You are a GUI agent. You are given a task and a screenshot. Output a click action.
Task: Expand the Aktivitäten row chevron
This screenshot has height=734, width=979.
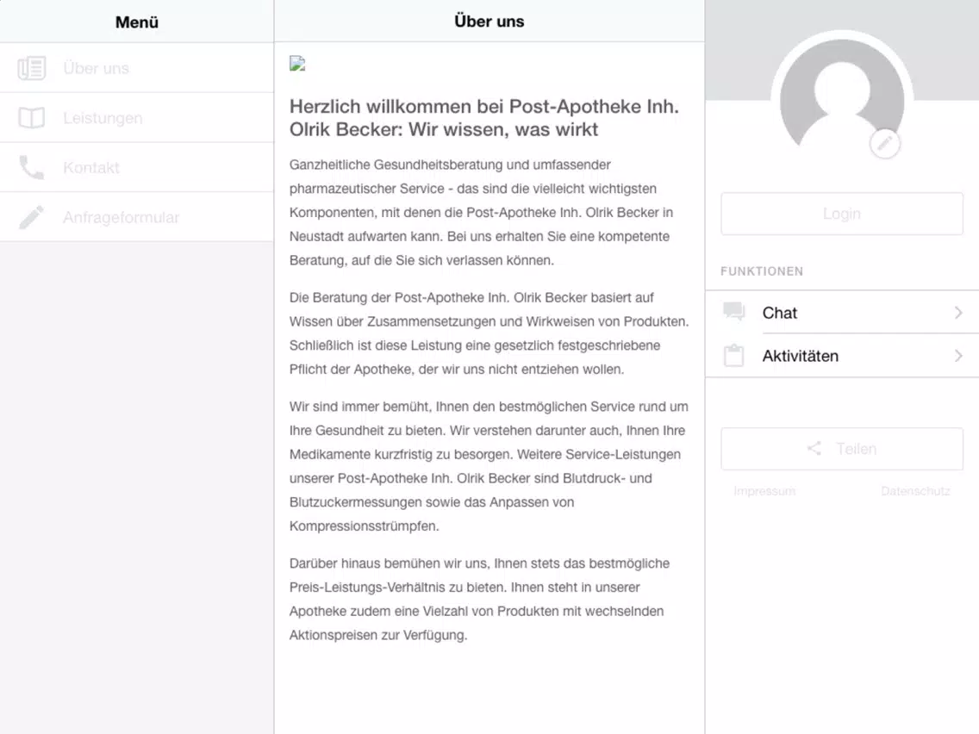[x=958, y=356]
